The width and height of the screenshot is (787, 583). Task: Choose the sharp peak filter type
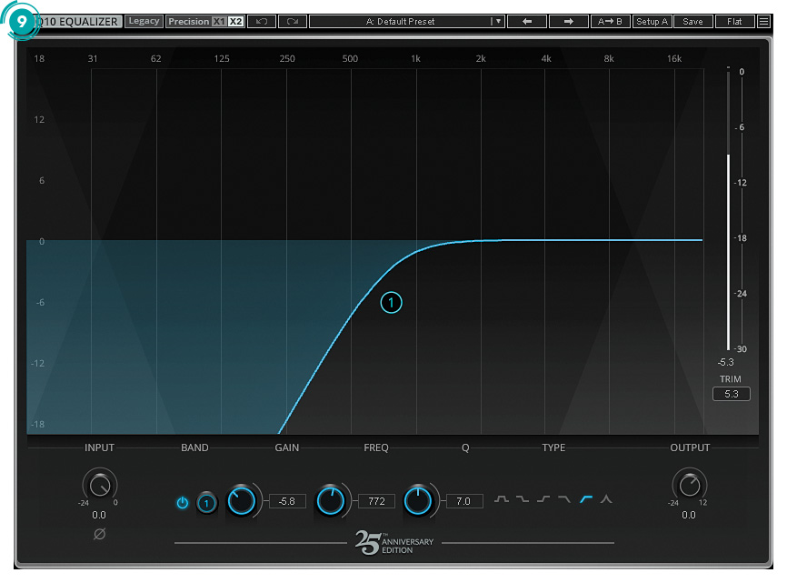pos(606,498)
